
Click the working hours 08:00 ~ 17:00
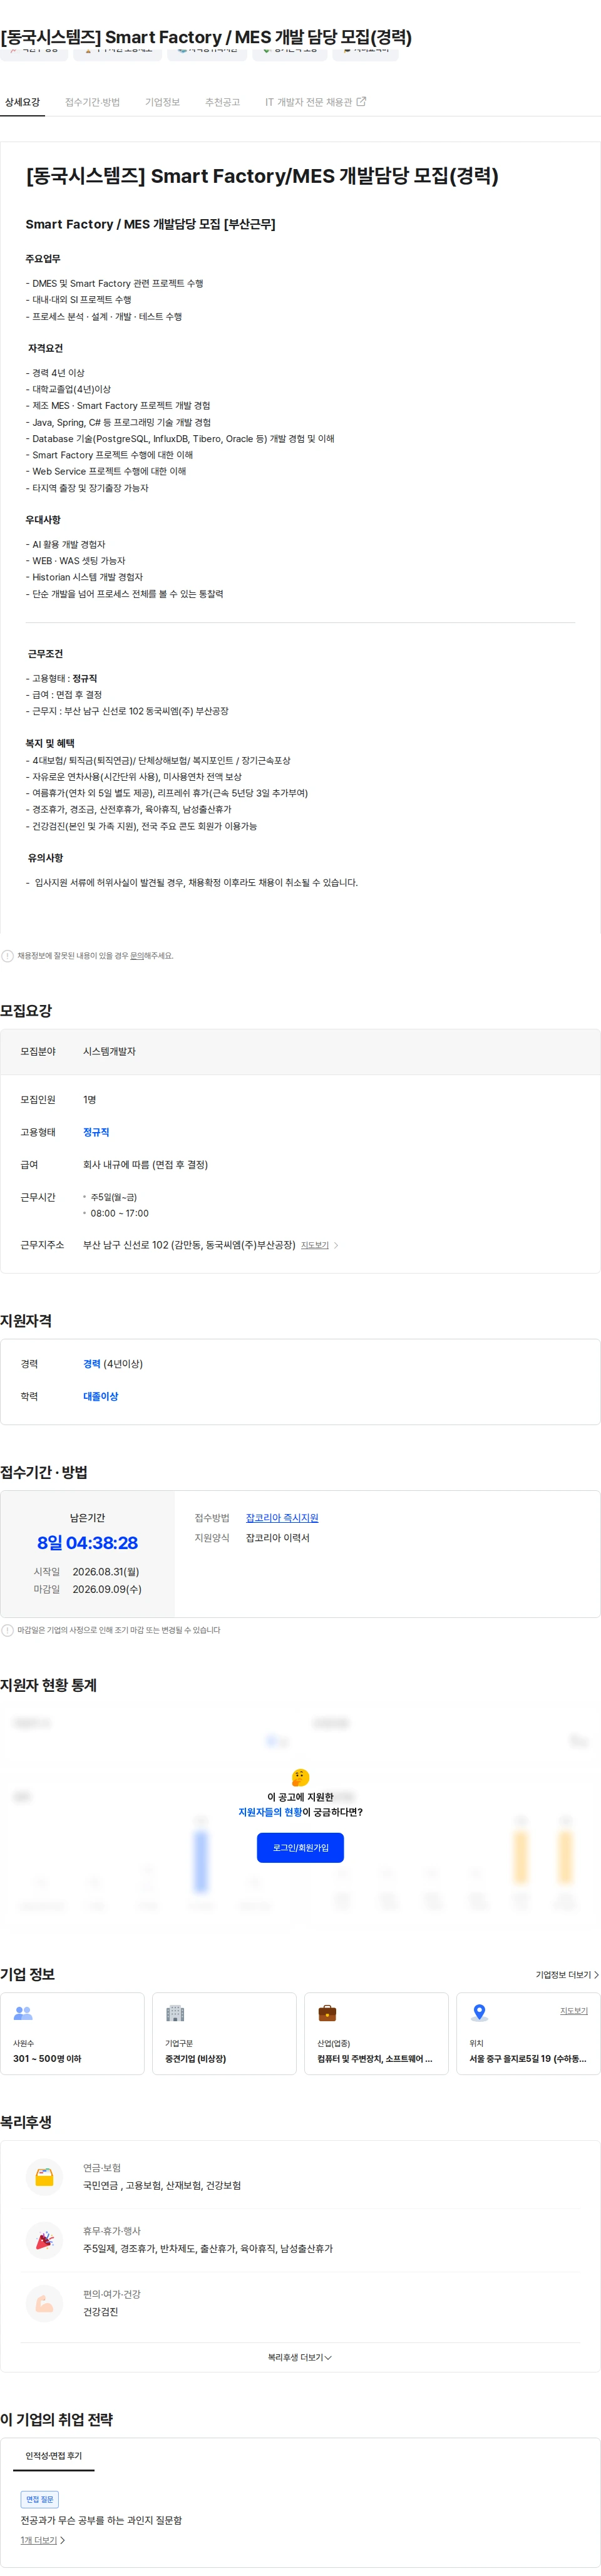coord(120,1213)
